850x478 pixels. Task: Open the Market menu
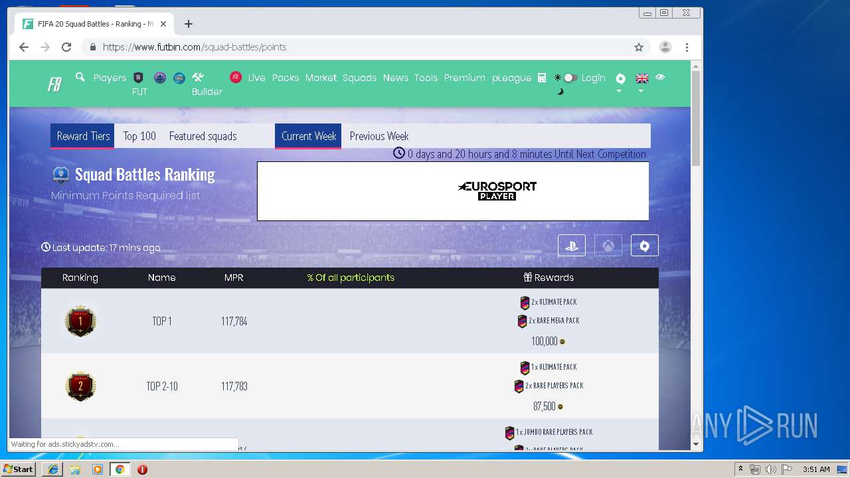tap(321, 78)
